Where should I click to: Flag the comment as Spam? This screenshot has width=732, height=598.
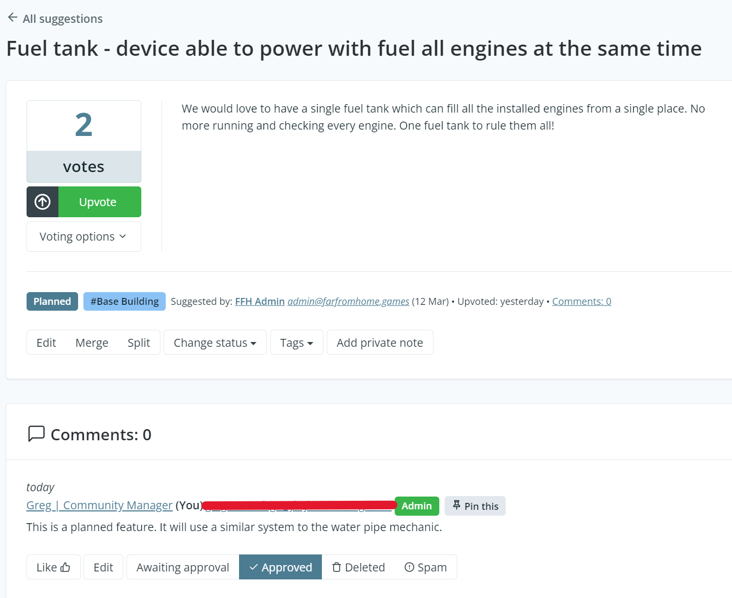(425, 567)
